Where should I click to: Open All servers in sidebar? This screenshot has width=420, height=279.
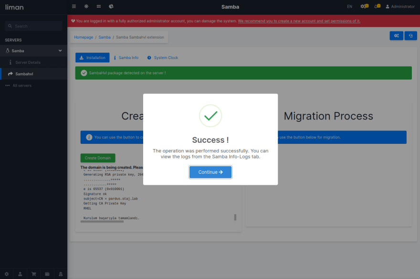click(x=22, y=86)
